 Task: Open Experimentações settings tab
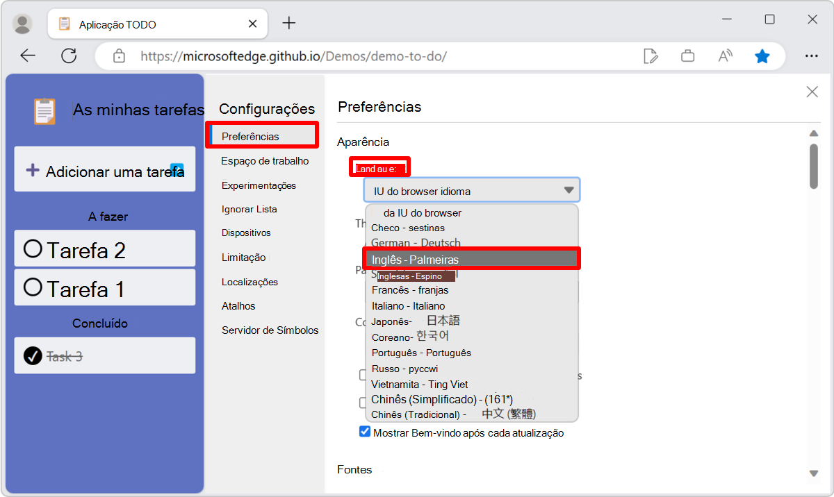point(259,185)
